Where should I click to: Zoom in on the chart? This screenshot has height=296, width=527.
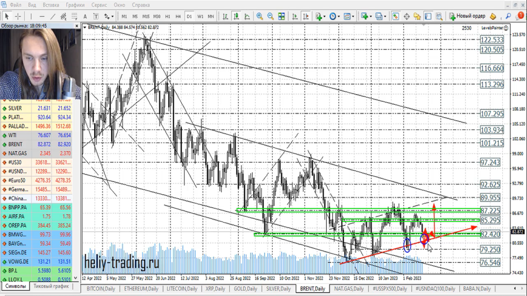260,16
